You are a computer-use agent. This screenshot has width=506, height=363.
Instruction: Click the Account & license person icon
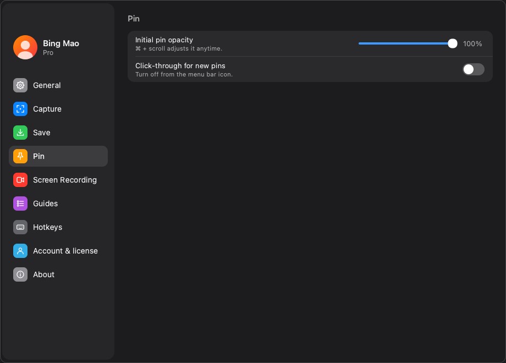(x=20, y=251)
